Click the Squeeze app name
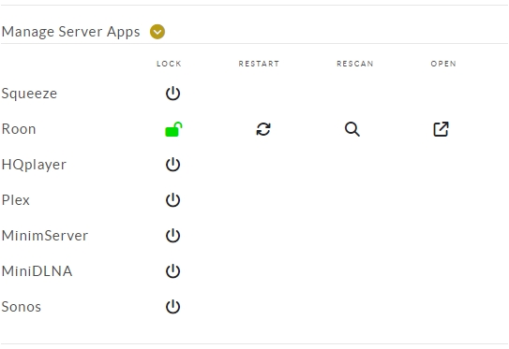This screenshot has height=349, width=509. click(29, 94)
